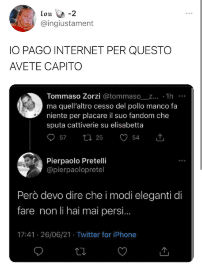Open the Twitter for iPhone link

coord(107,235)
